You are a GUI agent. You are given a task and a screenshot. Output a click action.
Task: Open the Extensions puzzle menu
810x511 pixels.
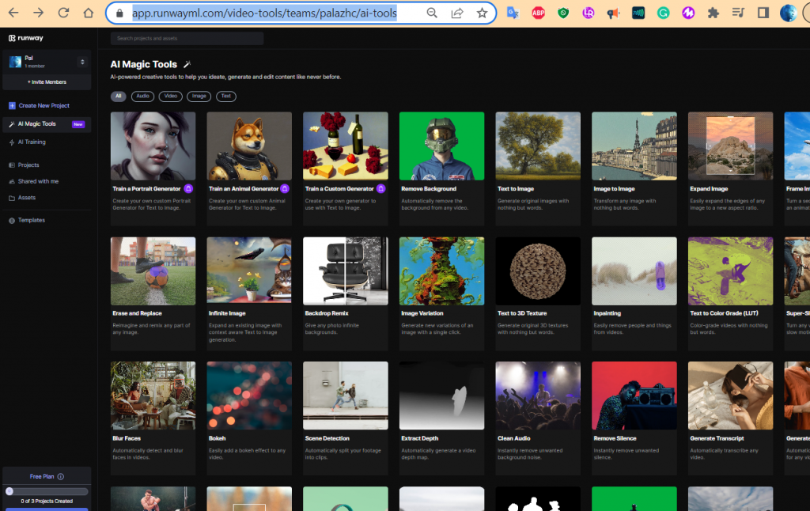click(x=713, y=13)
